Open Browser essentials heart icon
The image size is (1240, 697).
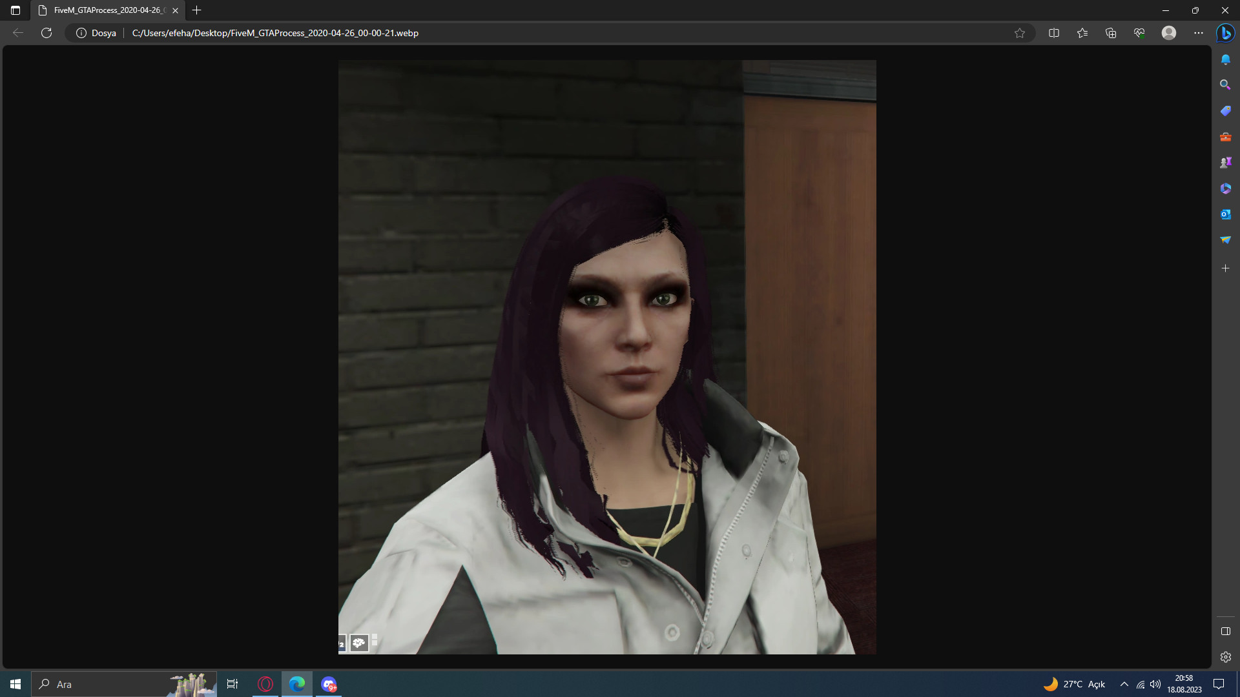[x=1139, y=33]
